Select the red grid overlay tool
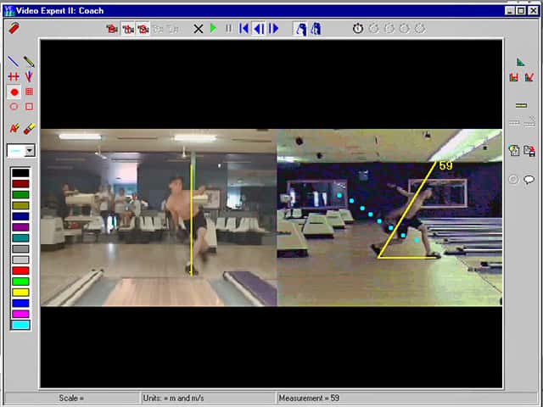This screenshot has width=543, height=407. point(29,92)
